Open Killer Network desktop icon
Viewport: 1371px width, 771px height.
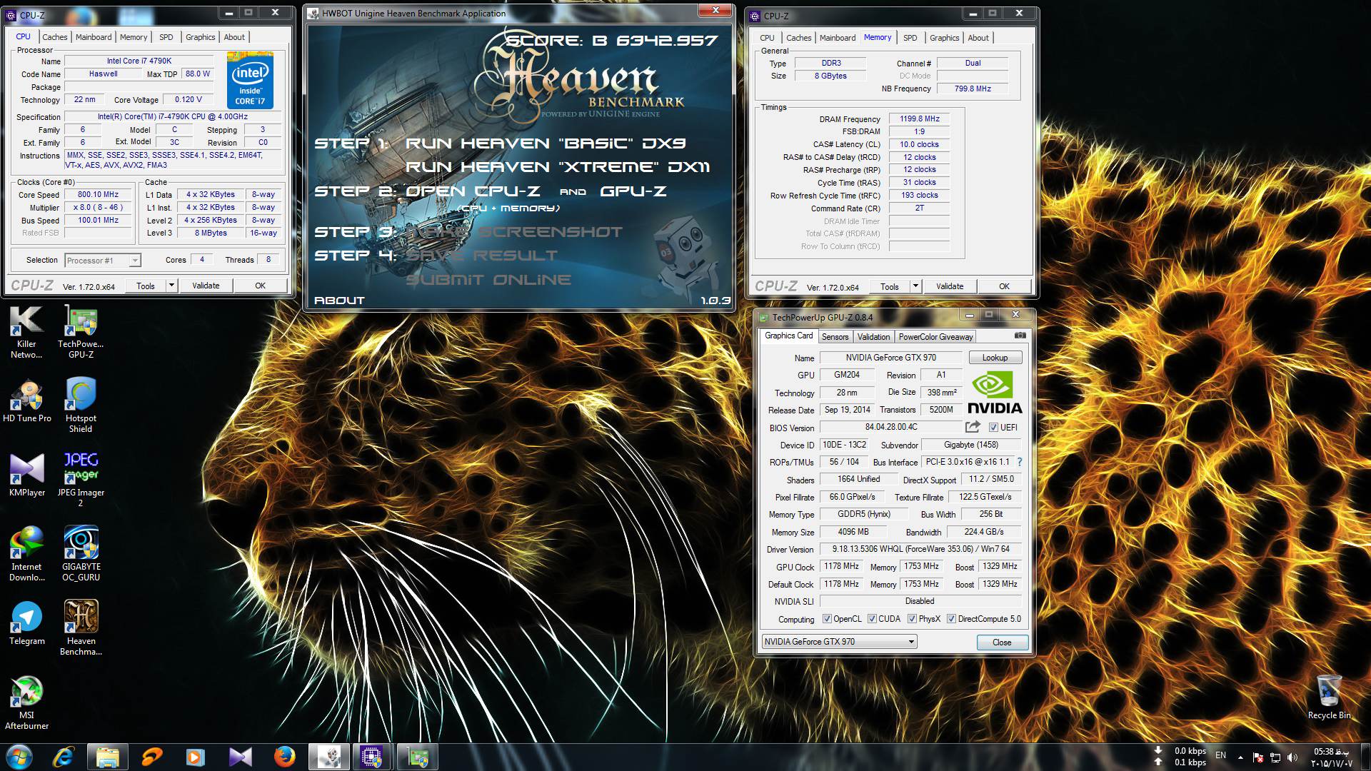26,332
